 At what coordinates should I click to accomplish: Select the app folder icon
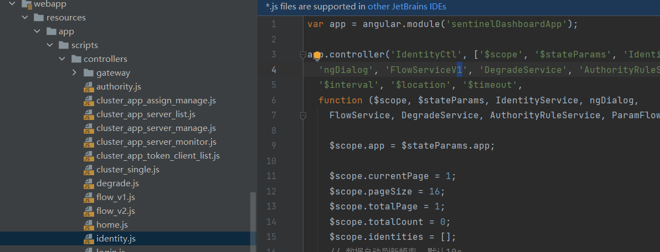pyautogui.click(x=51, y=32)
